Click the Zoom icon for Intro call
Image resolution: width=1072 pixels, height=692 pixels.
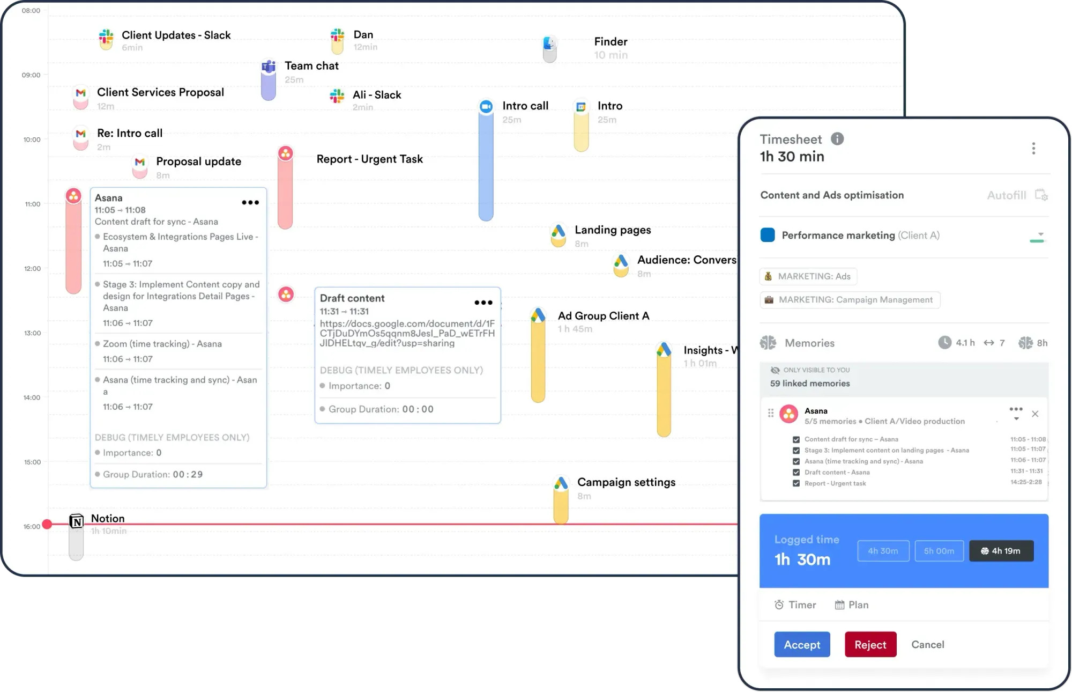coord(486,106)
